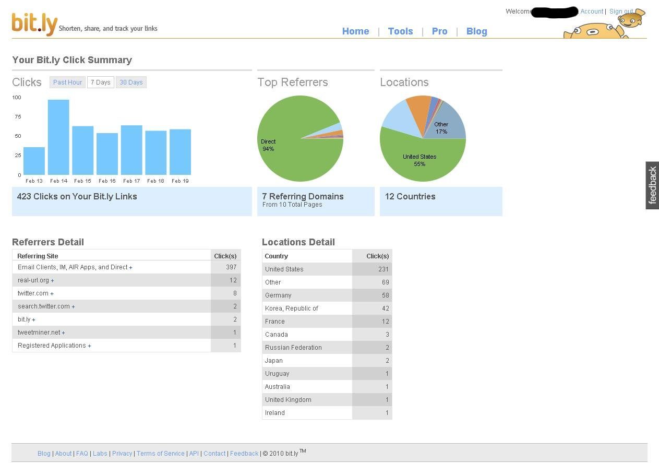Viewport: 659px width, 463px height.
Task: Click the Korea, Republic of row
Action: tap(327, 308)
